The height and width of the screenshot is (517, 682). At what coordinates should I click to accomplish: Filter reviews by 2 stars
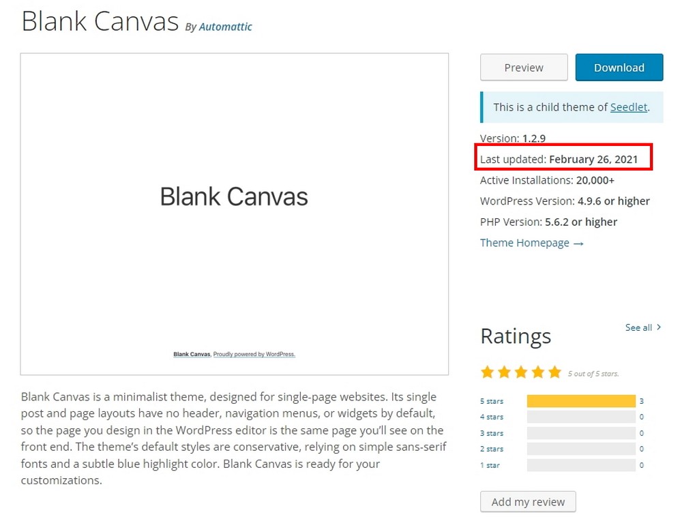pyautogui.click(x=492, y=449)
